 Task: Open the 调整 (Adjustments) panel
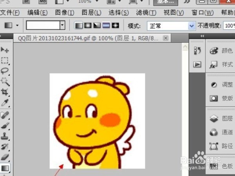click(221, 85)
